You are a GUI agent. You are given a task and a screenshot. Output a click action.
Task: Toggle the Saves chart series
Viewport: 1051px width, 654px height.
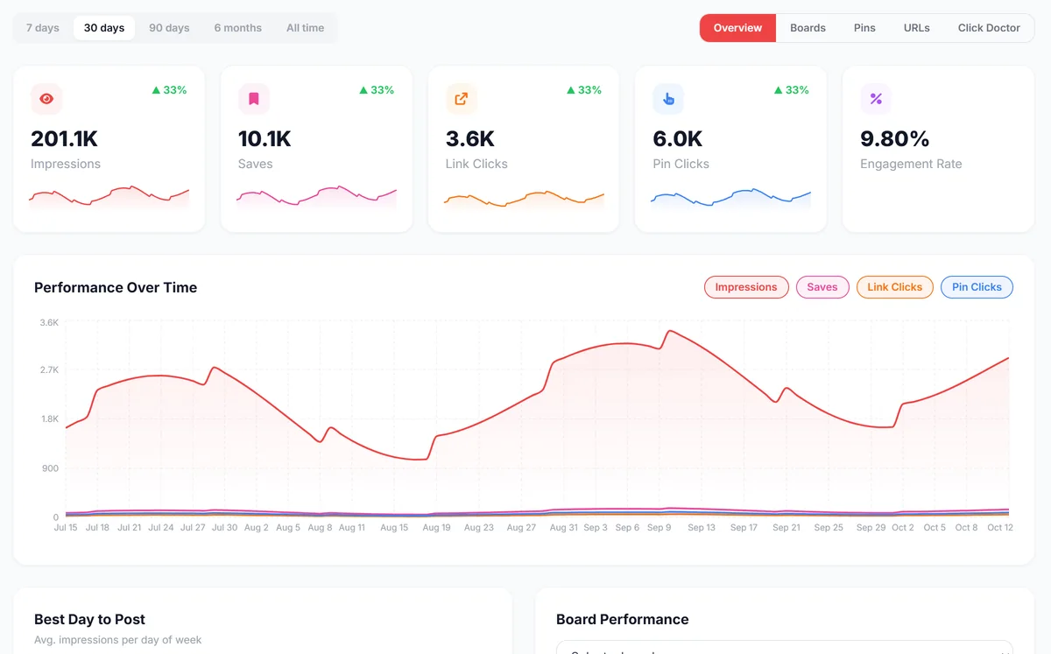(822, 287)
